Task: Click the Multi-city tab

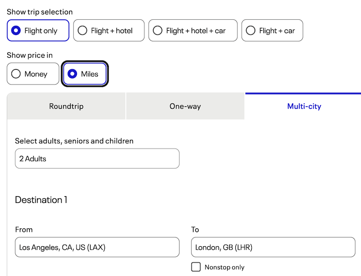Action: (304, 106)
